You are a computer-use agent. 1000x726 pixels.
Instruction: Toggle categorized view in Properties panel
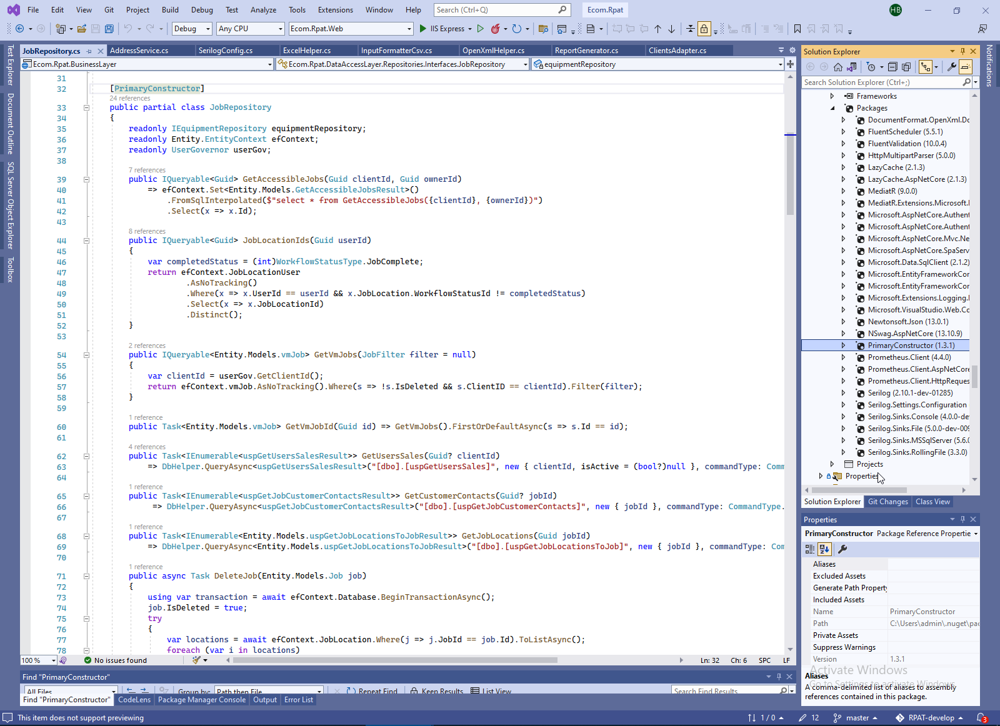(x=810, y=549)
